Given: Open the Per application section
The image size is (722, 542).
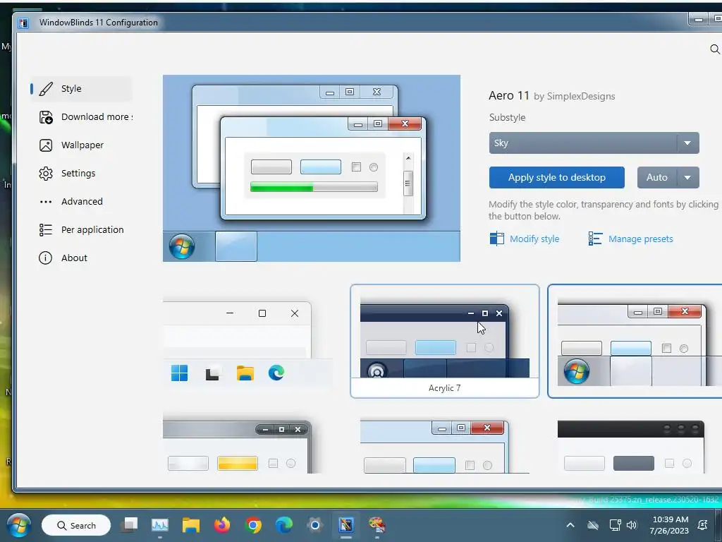Looking at the screenshot, I should (82, 229).
